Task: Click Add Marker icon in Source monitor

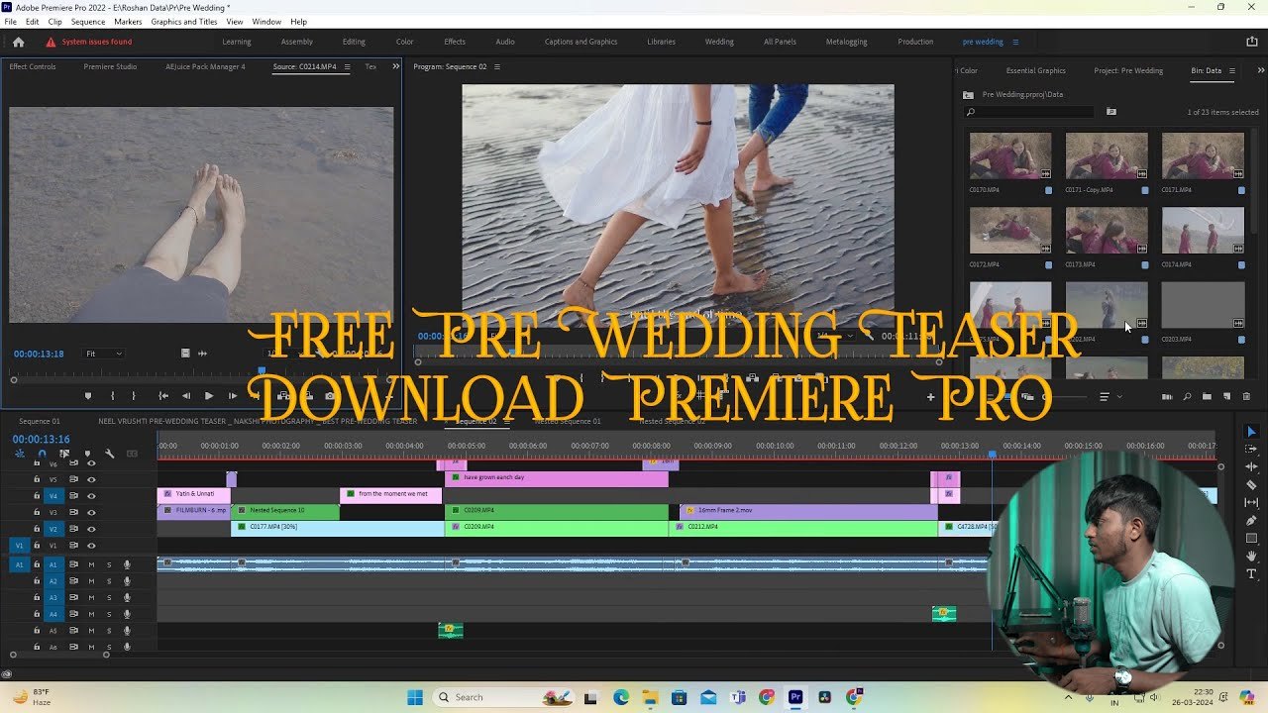Action: pyautogui.click(x=88, y=396)
